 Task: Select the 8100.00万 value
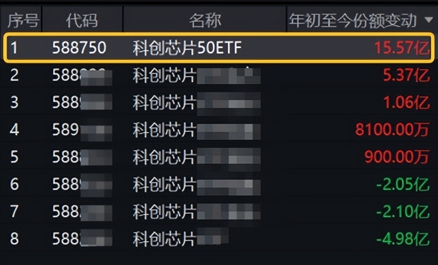392,130
